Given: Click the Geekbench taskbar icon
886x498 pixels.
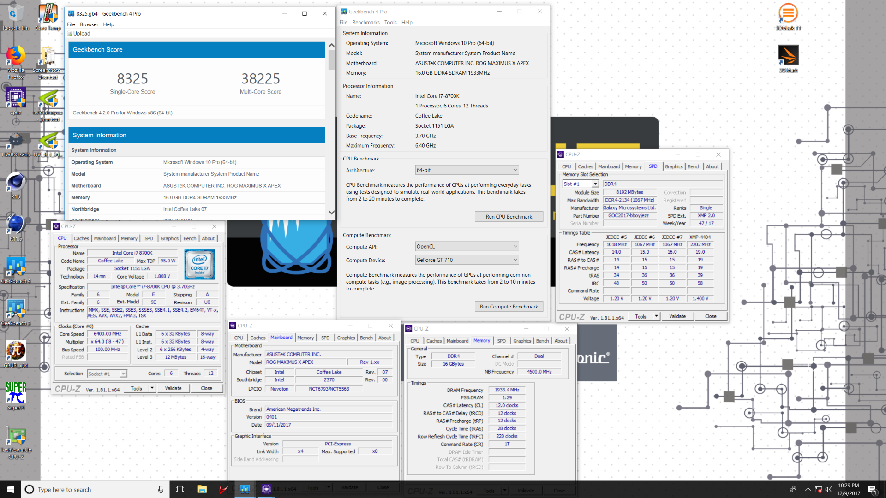Looking at the screenshot, I should [x=245, y=489].
